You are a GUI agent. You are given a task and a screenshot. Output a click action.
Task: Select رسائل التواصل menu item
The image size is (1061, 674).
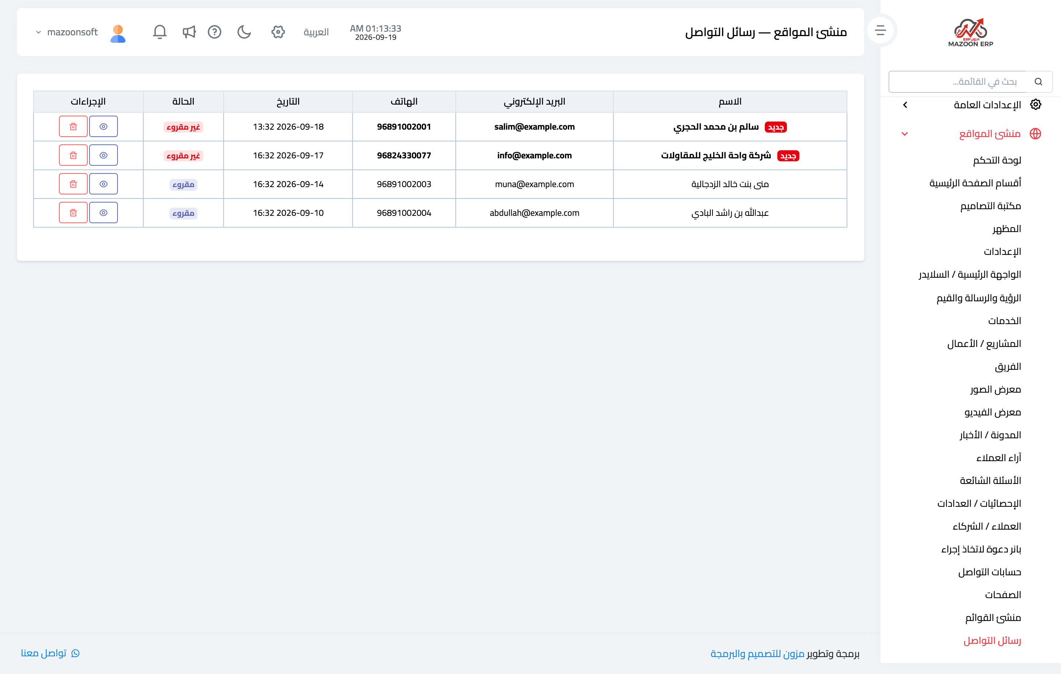[992, 641]
